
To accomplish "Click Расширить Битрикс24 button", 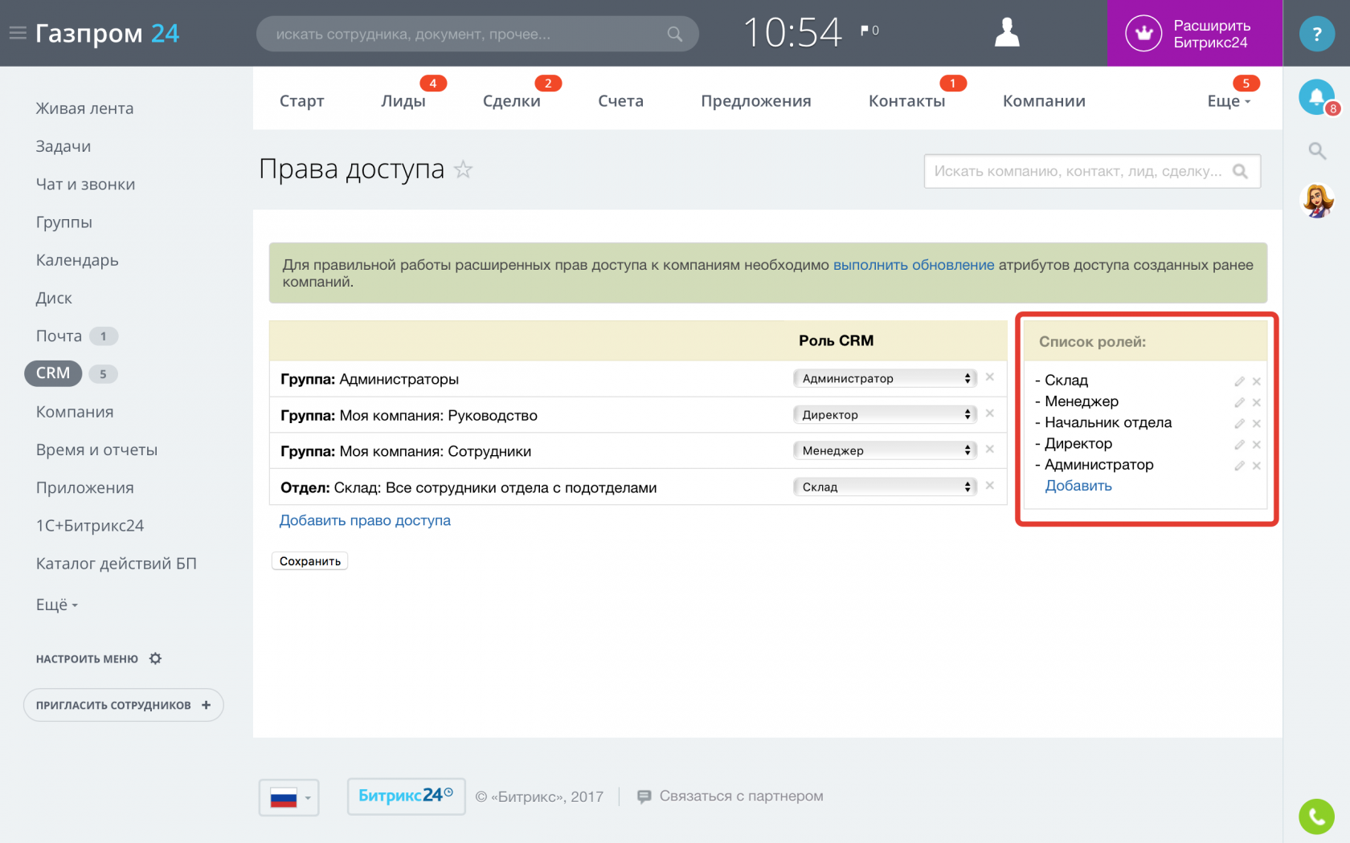I will pyautogui.click(x=1195, y=34).
